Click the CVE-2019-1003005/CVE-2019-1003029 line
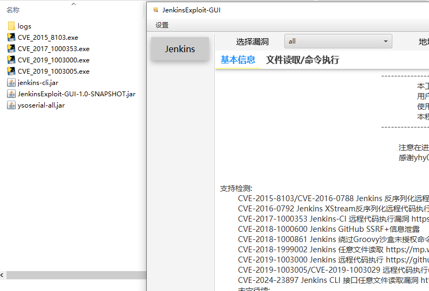 click(333, 270)
